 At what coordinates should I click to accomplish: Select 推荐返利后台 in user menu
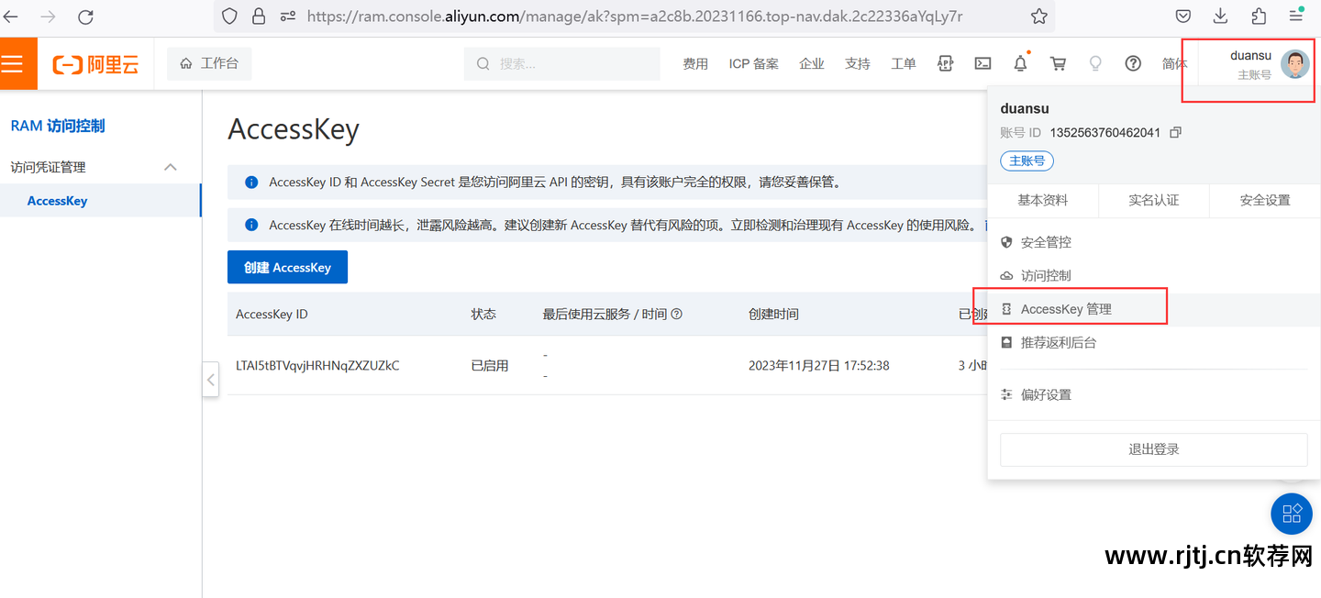pos(1153,342)
